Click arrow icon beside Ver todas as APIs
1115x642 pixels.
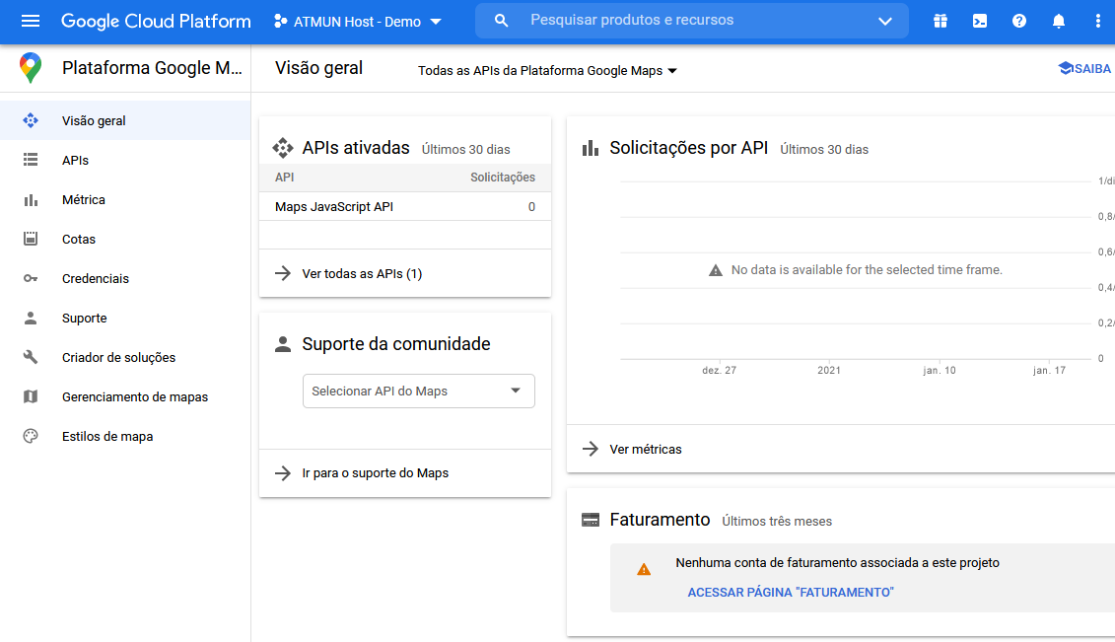tap(283, 273)
